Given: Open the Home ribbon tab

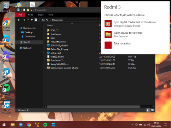Looking at the screenshot, I should (x=30, y=15).
